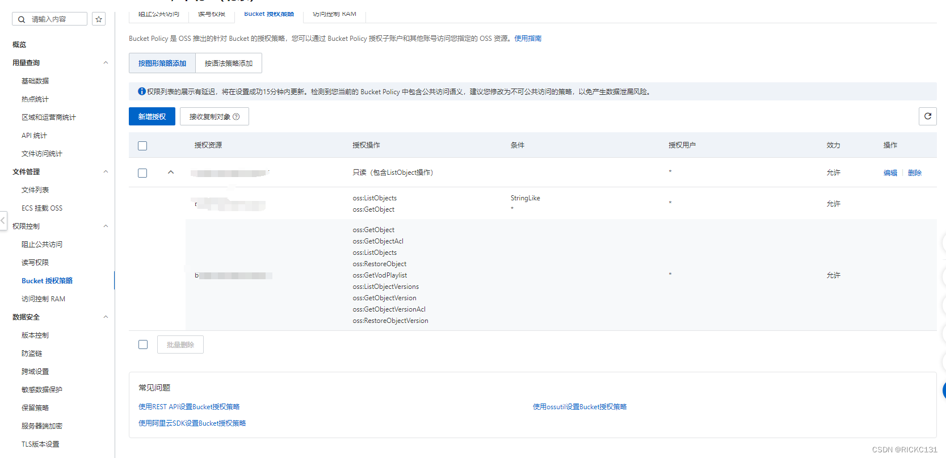Open 使用REST API设置Bucket授权策略 link
The width and height of the screenshot is (946, 458).
point(189,407)
